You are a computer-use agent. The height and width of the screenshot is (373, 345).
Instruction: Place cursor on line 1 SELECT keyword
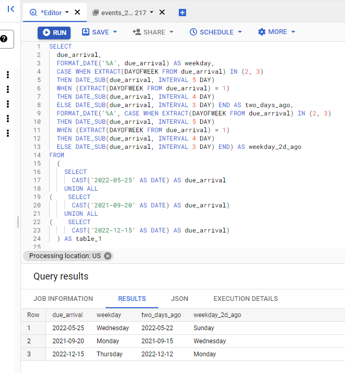tap(60, 46)
